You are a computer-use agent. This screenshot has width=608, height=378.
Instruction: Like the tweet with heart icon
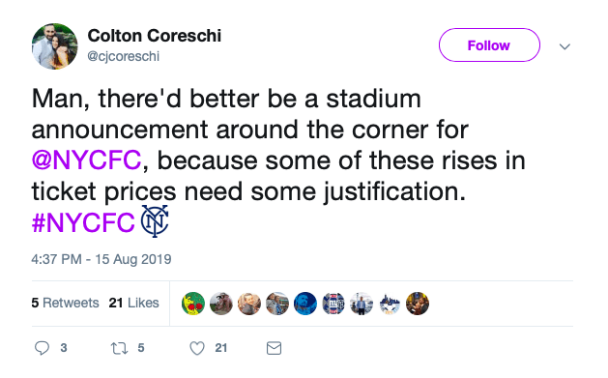[x=197, y=348]
